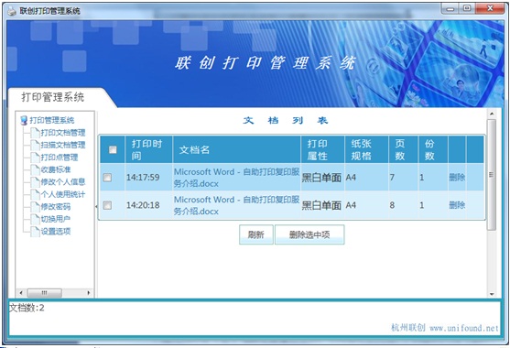510x348 pixels.
Task: Click 删除 link for the 7-page document
Action: tap(457, 178)
